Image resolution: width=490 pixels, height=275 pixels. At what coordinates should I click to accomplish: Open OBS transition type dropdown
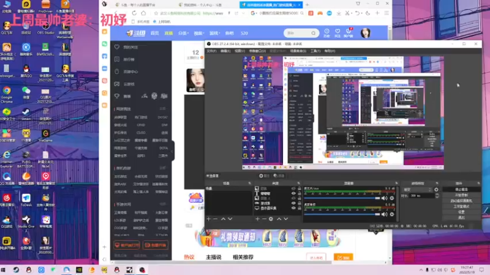coord(417,189)
